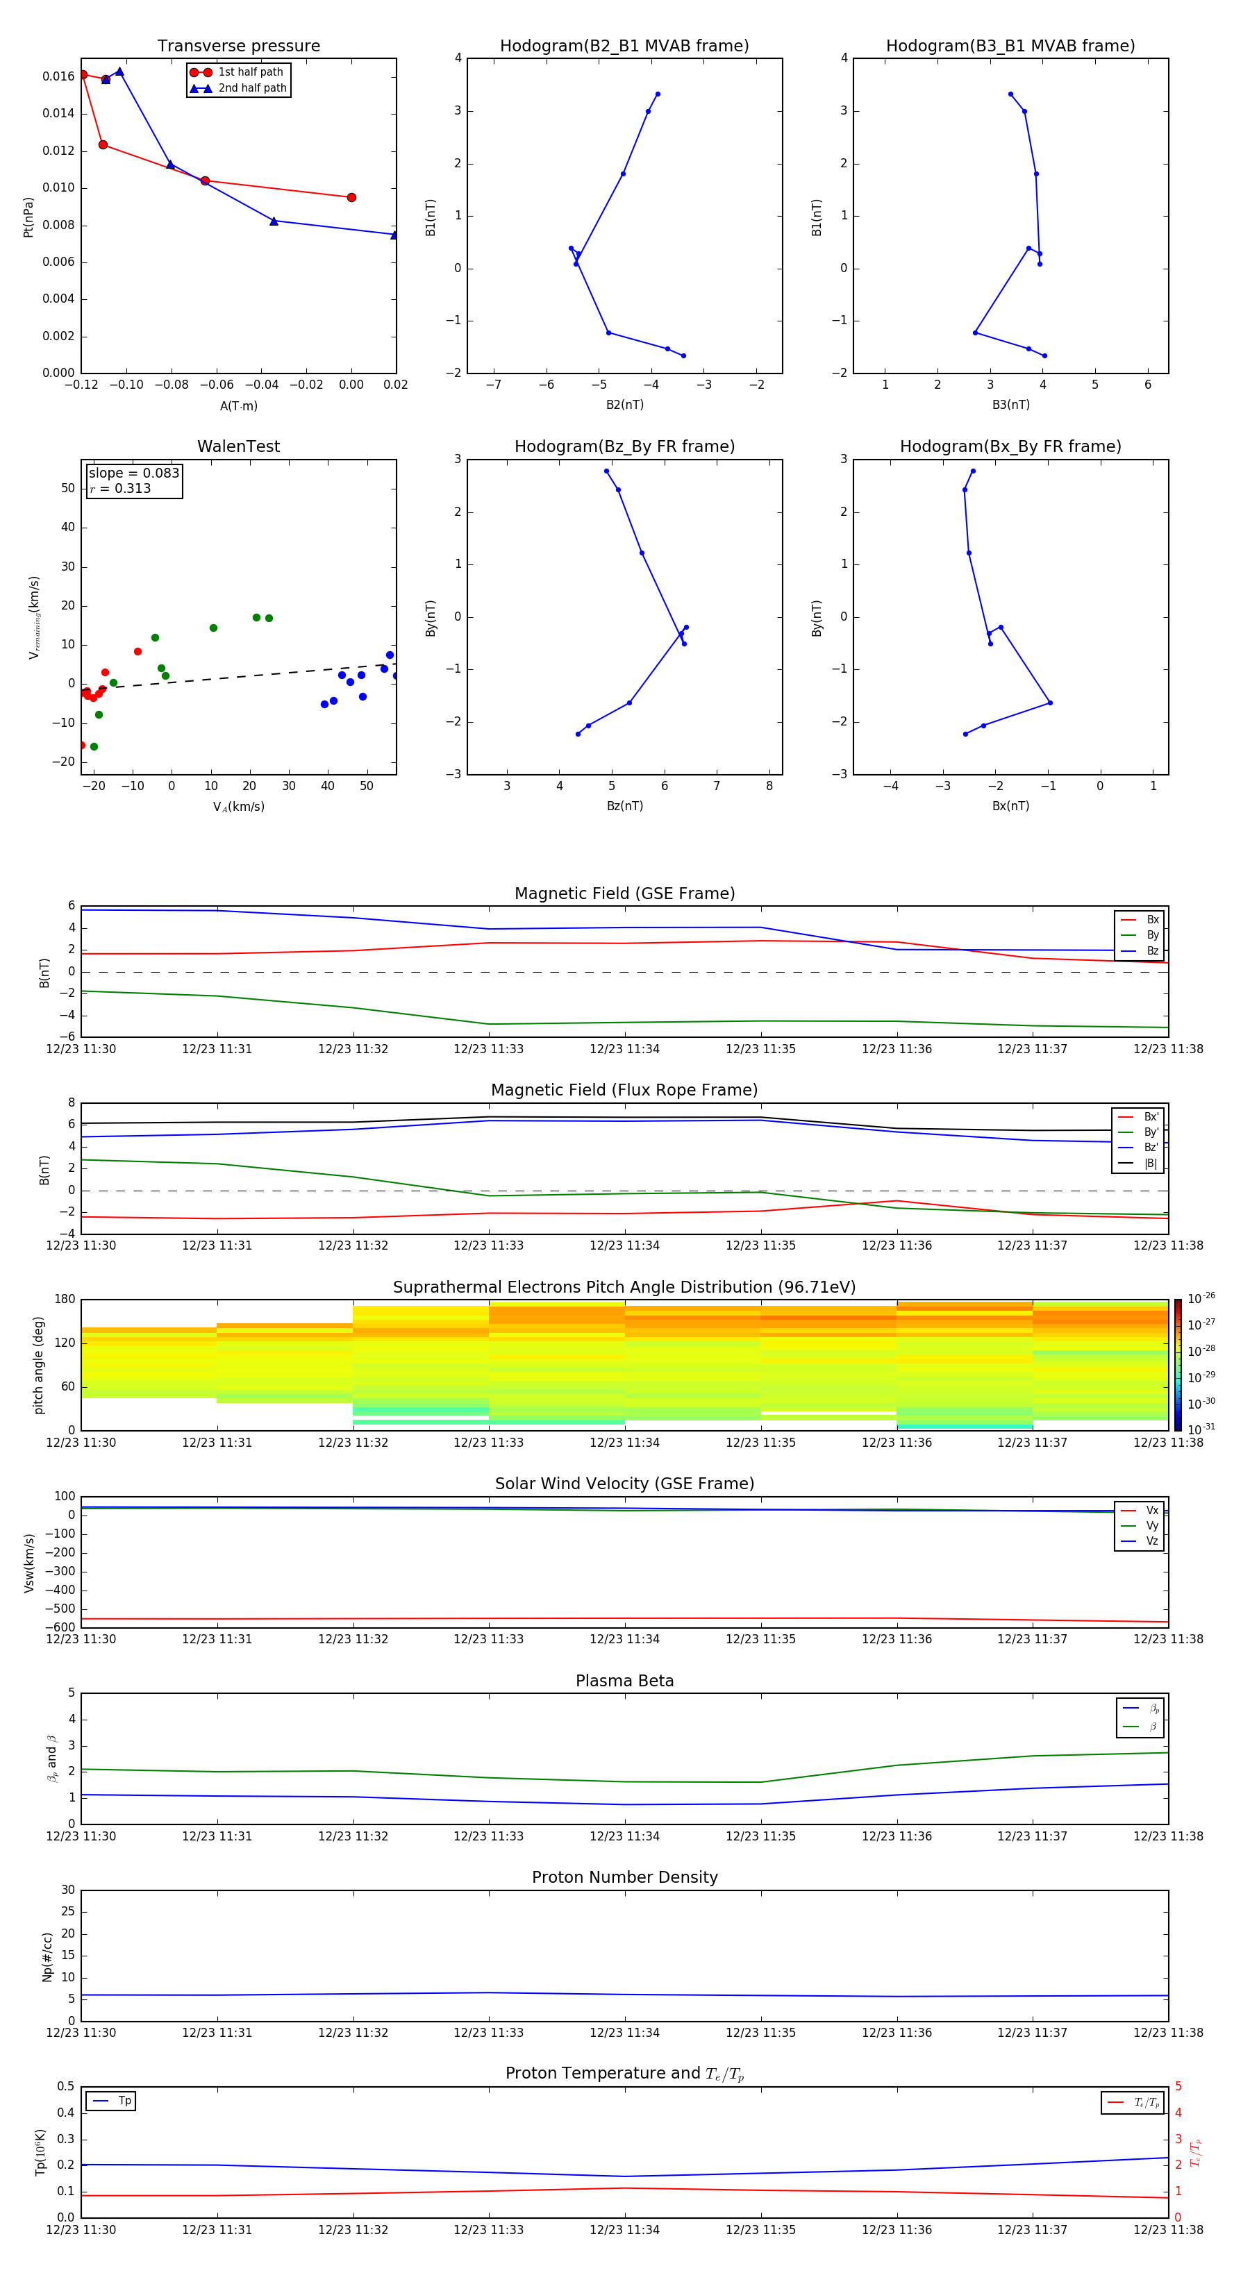The width and height of the screenshot is (1250, 2291).
Task: Select the β entry in Plasma Beta legend
Action: click(x=1140, y=1727)
